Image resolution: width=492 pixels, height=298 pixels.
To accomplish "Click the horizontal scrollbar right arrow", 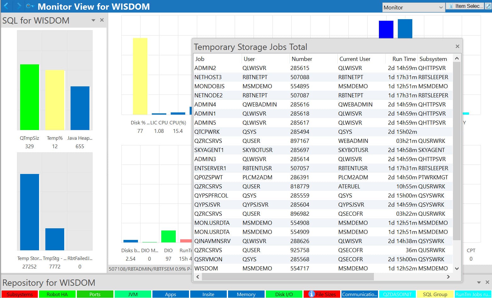I will (x=448, y=277).
